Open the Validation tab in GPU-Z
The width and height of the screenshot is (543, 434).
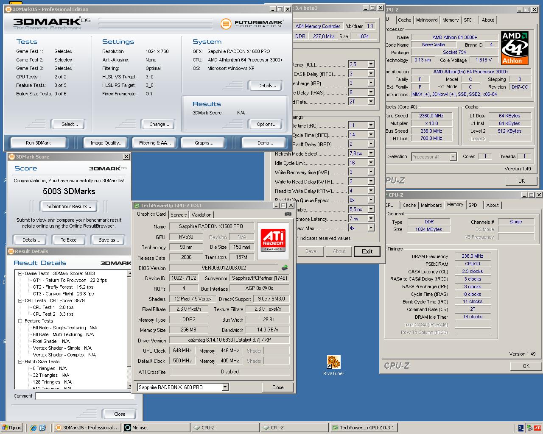tap(202, 215)
